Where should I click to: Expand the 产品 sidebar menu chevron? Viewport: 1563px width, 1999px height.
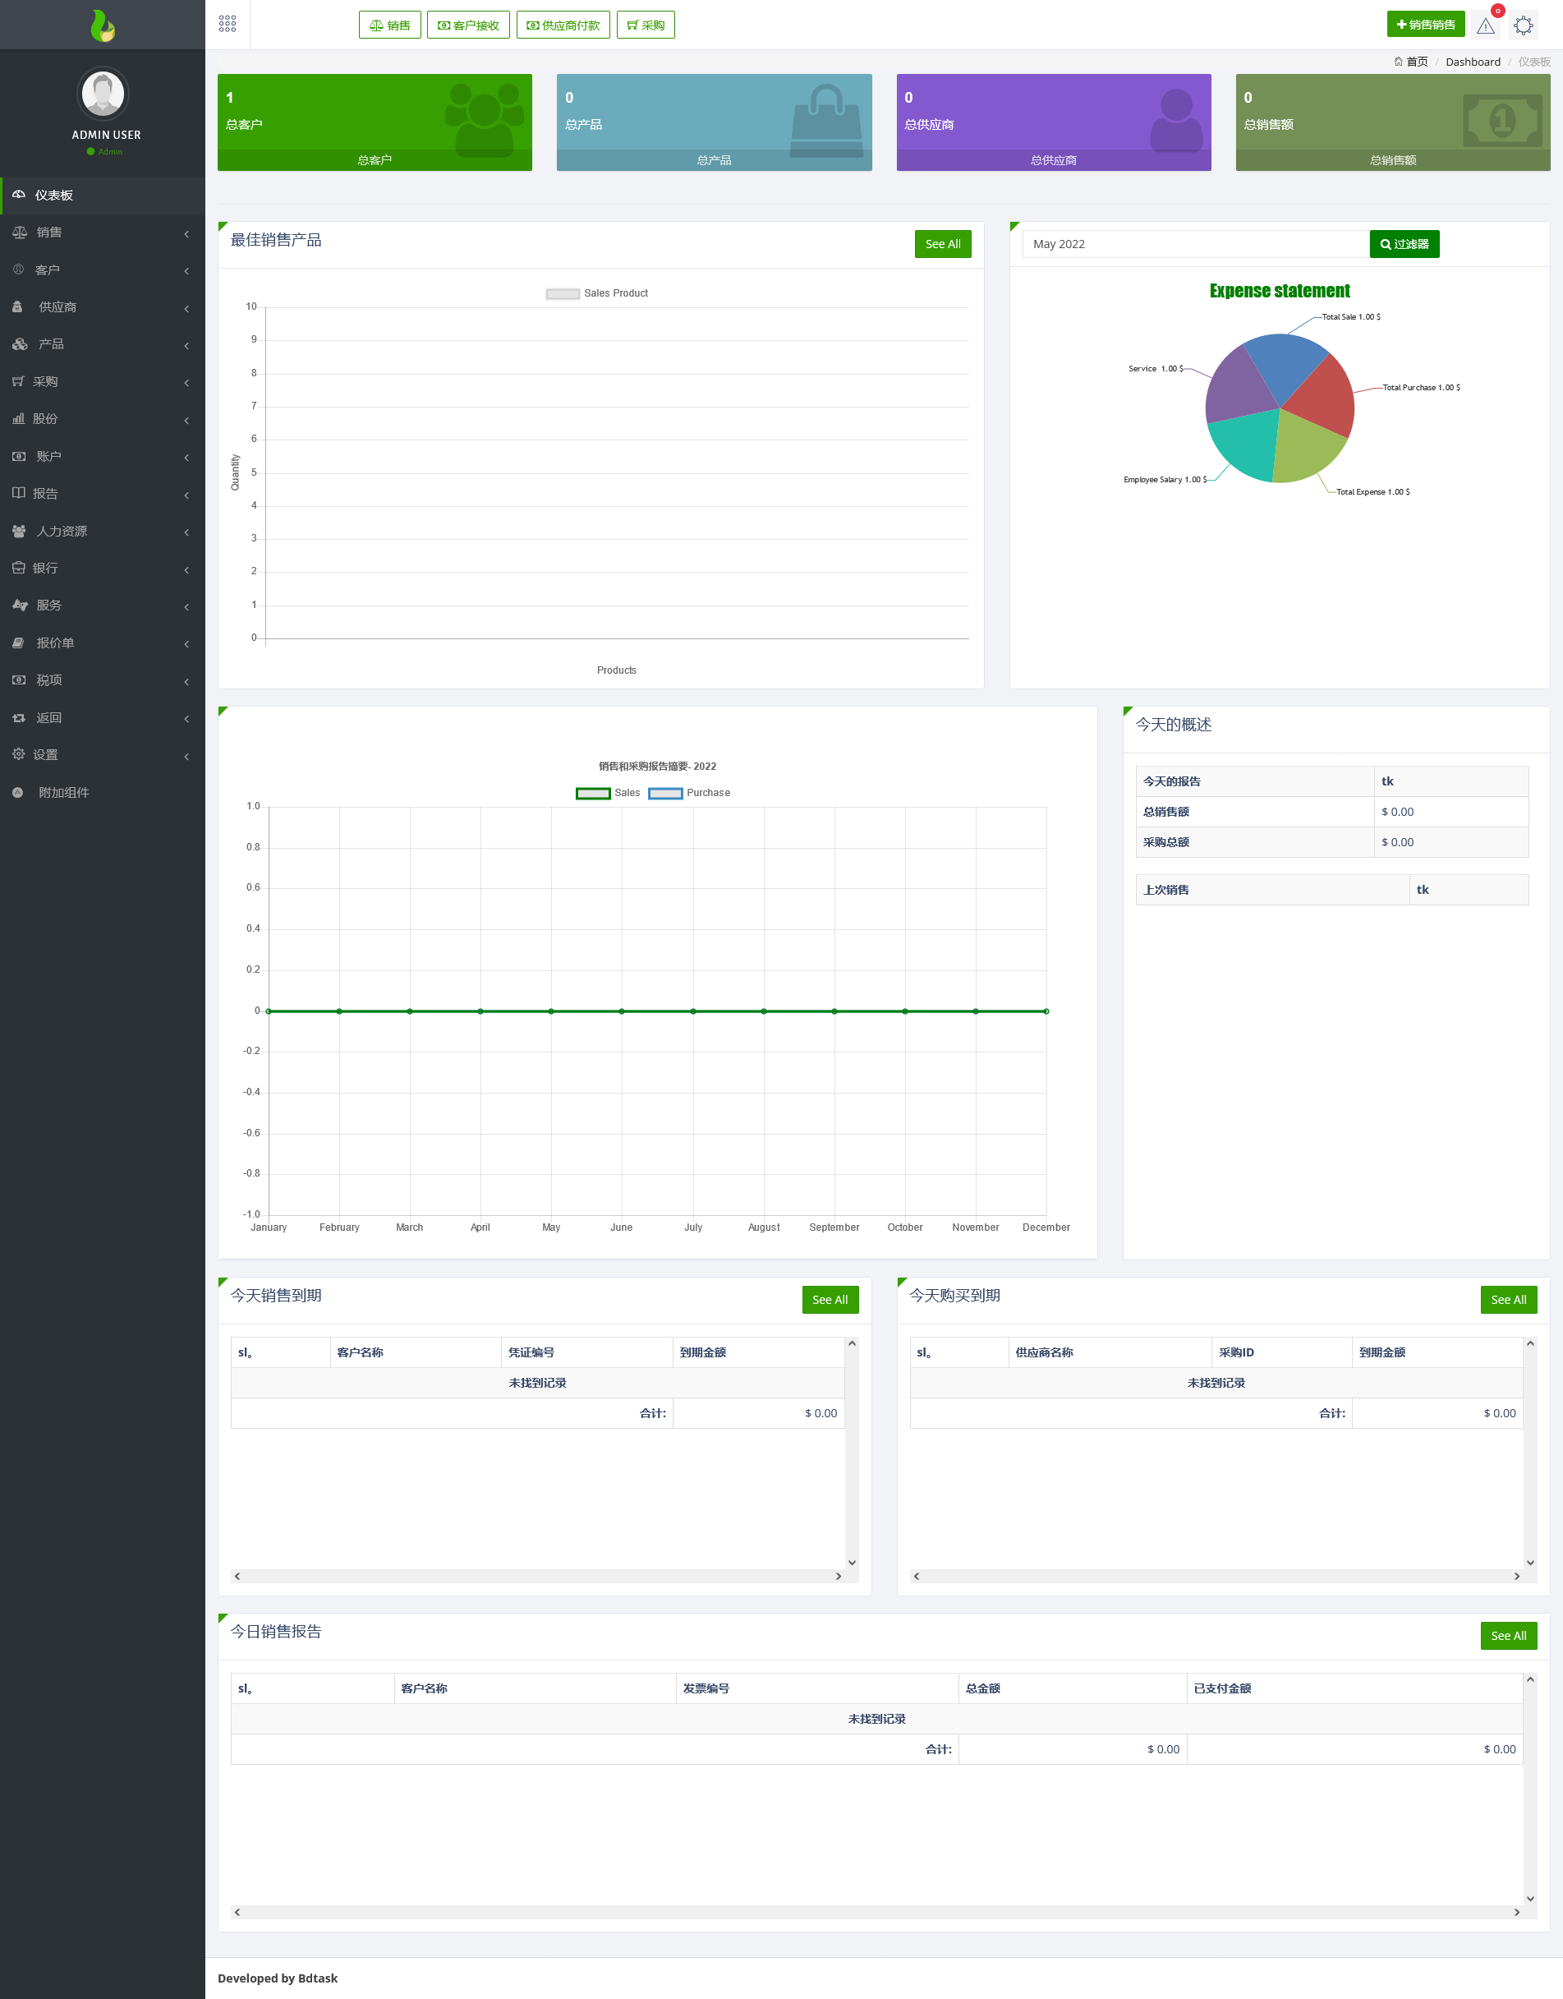coord(186,345)
